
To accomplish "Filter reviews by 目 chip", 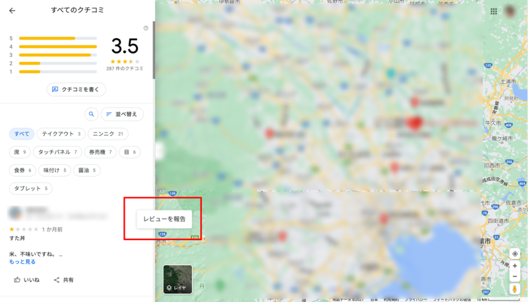I will tap(129, 152).
